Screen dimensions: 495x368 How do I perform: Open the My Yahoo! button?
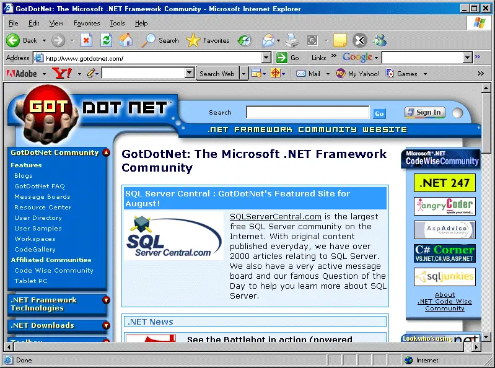pos(358,74)
